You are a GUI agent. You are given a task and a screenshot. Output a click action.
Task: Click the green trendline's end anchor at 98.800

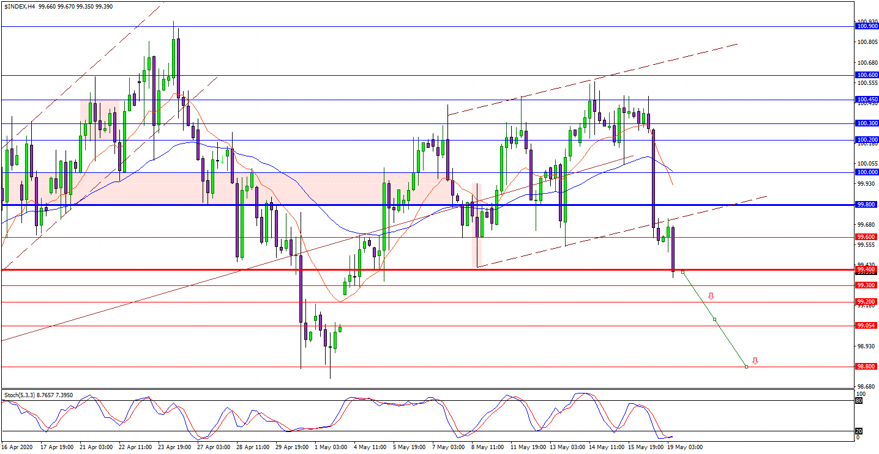point(746,367)
